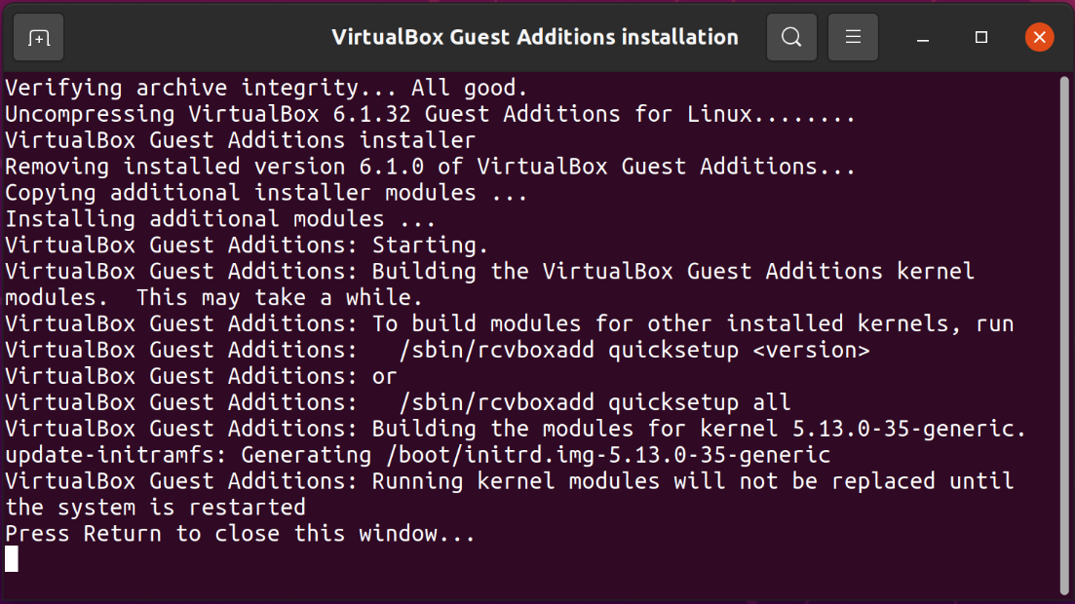Open a new terminal tab

(39, 38)
